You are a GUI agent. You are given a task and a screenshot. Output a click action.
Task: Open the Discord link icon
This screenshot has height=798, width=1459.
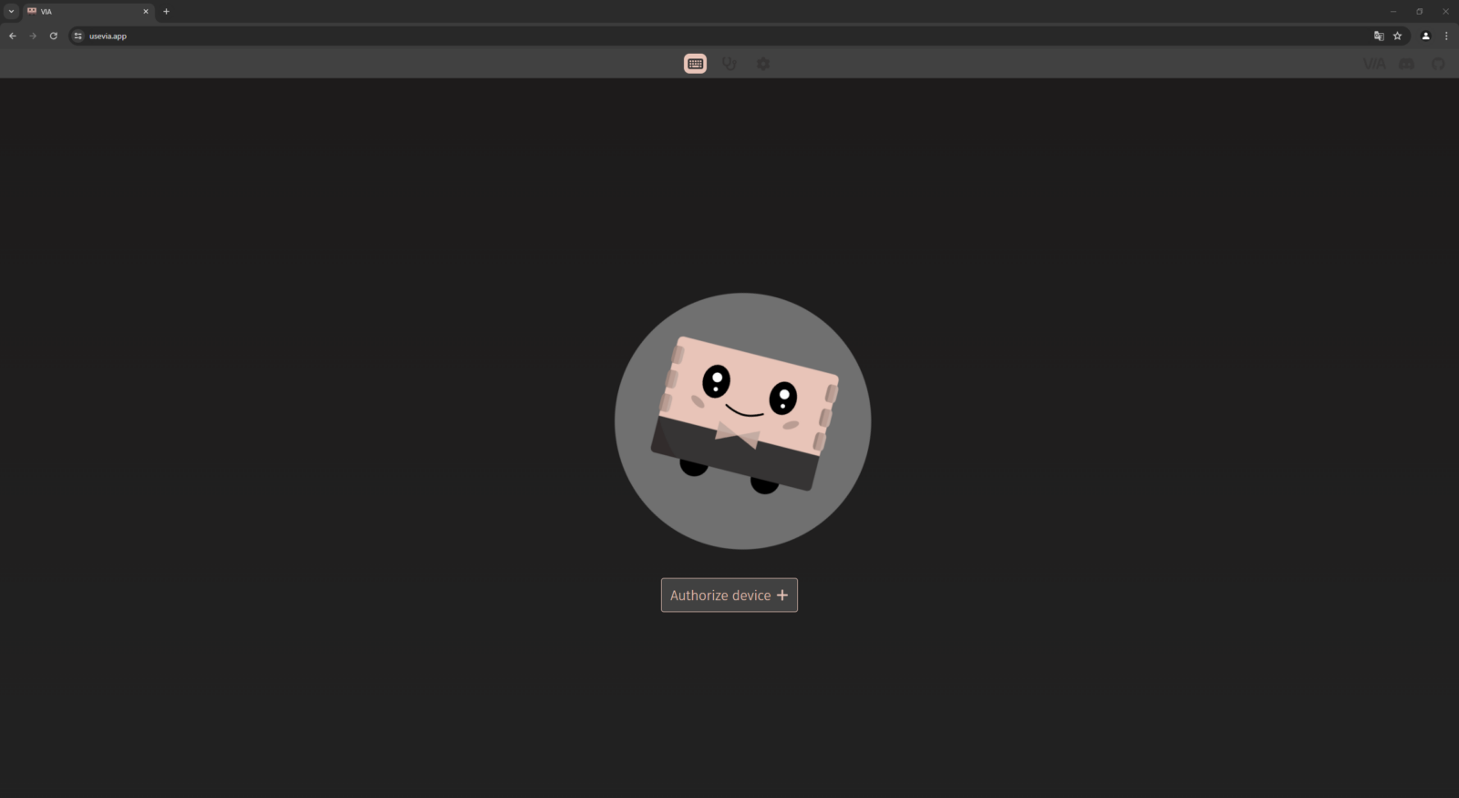tap(1407, 64)
